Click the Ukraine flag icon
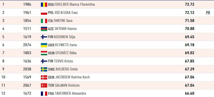The height and width of the screenshot is (97, 214). [x=44, y=45]
